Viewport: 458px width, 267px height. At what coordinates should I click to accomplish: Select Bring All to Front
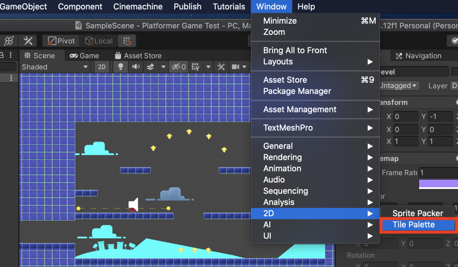coord(315,50)
